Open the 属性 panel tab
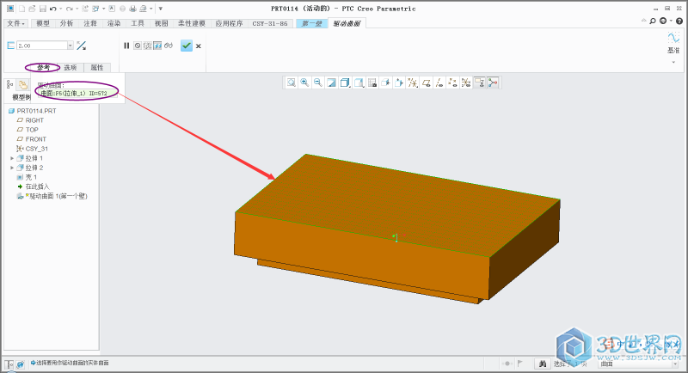Screen dimensions: 688x373 pyautogui.click(x=97, y=68)
